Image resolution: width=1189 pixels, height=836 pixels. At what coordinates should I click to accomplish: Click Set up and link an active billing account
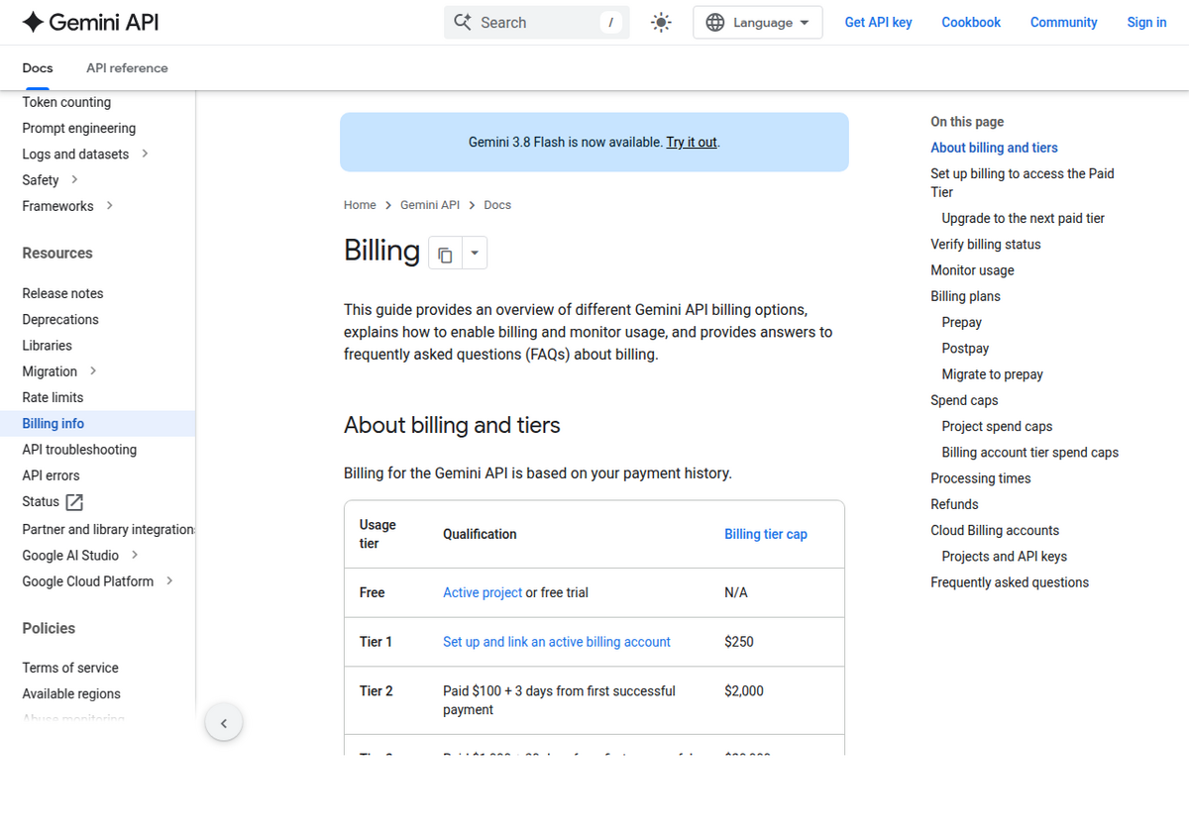click(557, 642)
